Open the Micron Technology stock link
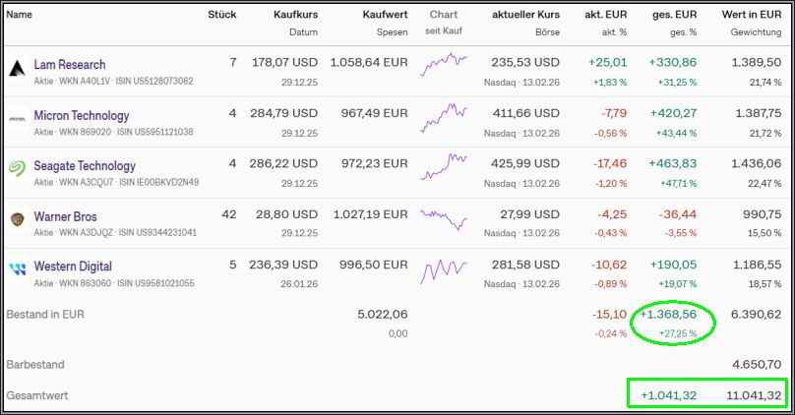The image size is (795, 415). (82, 115)
